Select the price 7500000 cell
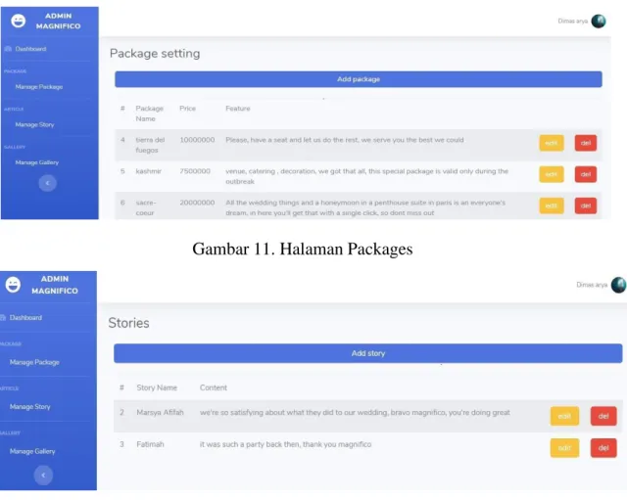627x500 pixels. (195, 171)
